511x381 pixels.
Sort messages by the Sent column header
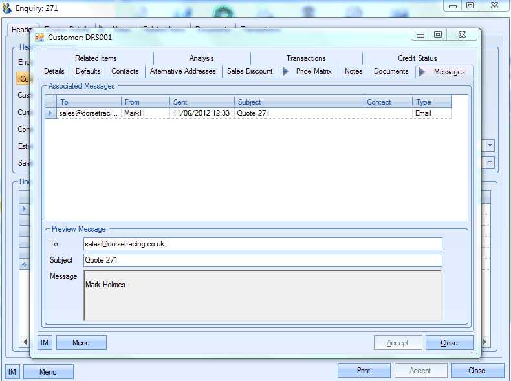tap(202, 102)
